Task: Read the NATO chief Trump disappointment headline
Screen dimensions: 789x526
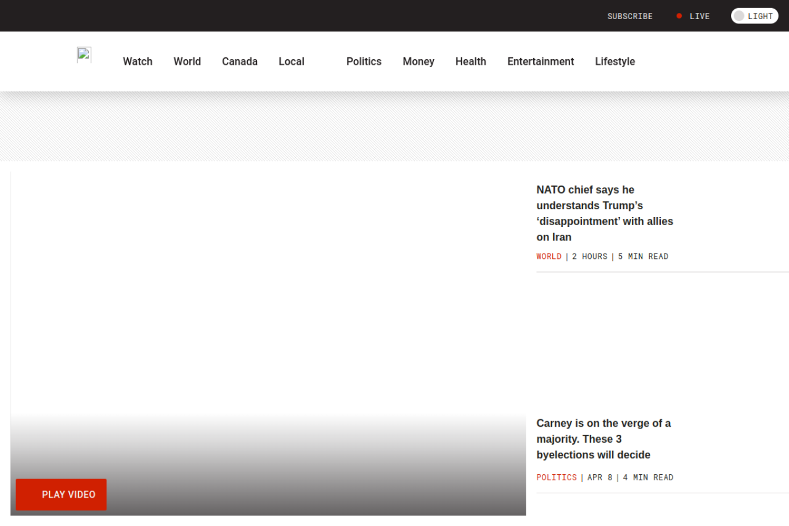Action: coord(605,213)
